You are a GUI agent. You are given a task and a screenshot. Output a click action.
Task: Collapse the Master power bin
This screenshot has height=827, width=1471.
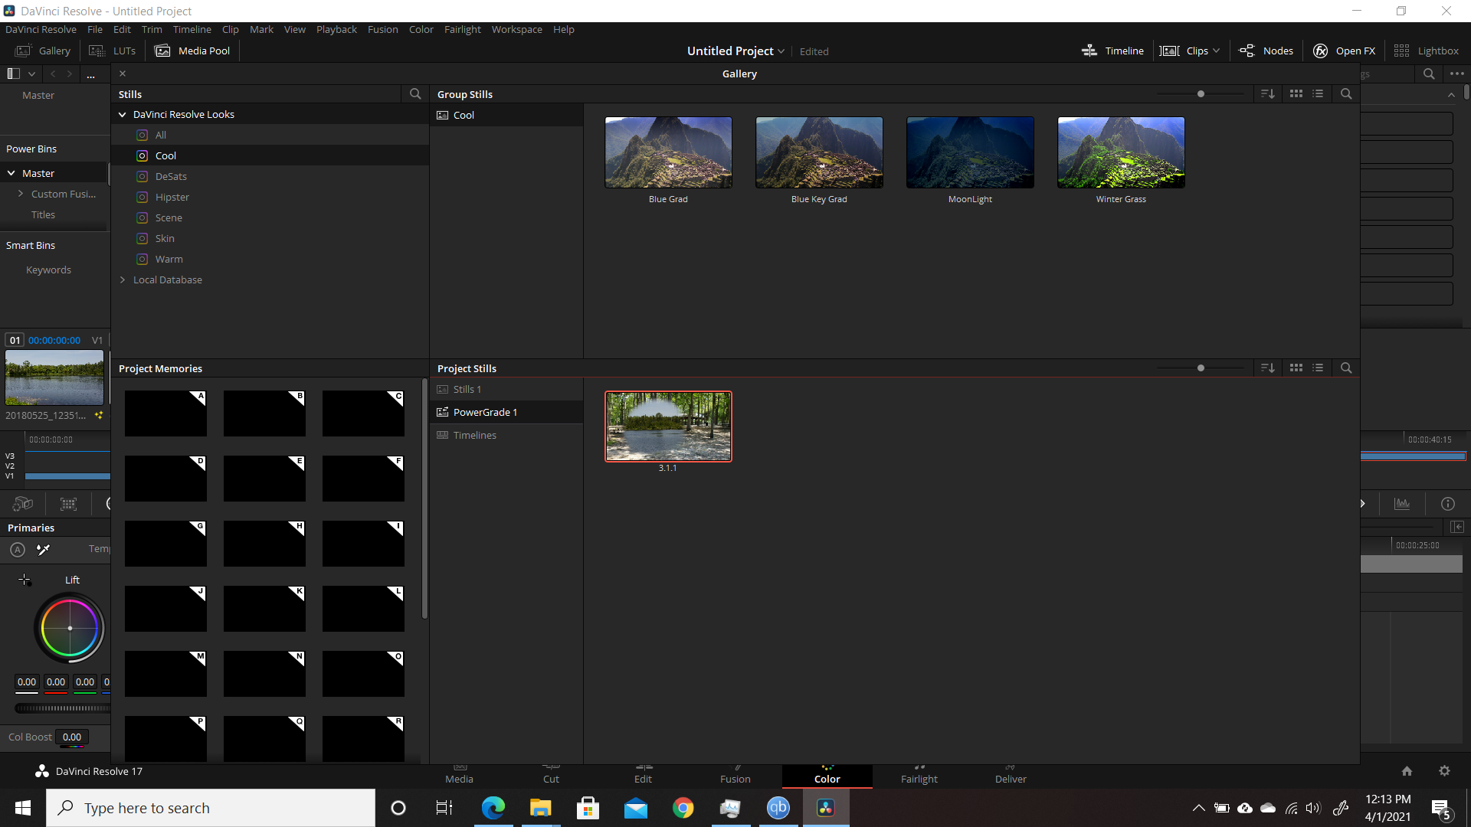tap(11, 173)
